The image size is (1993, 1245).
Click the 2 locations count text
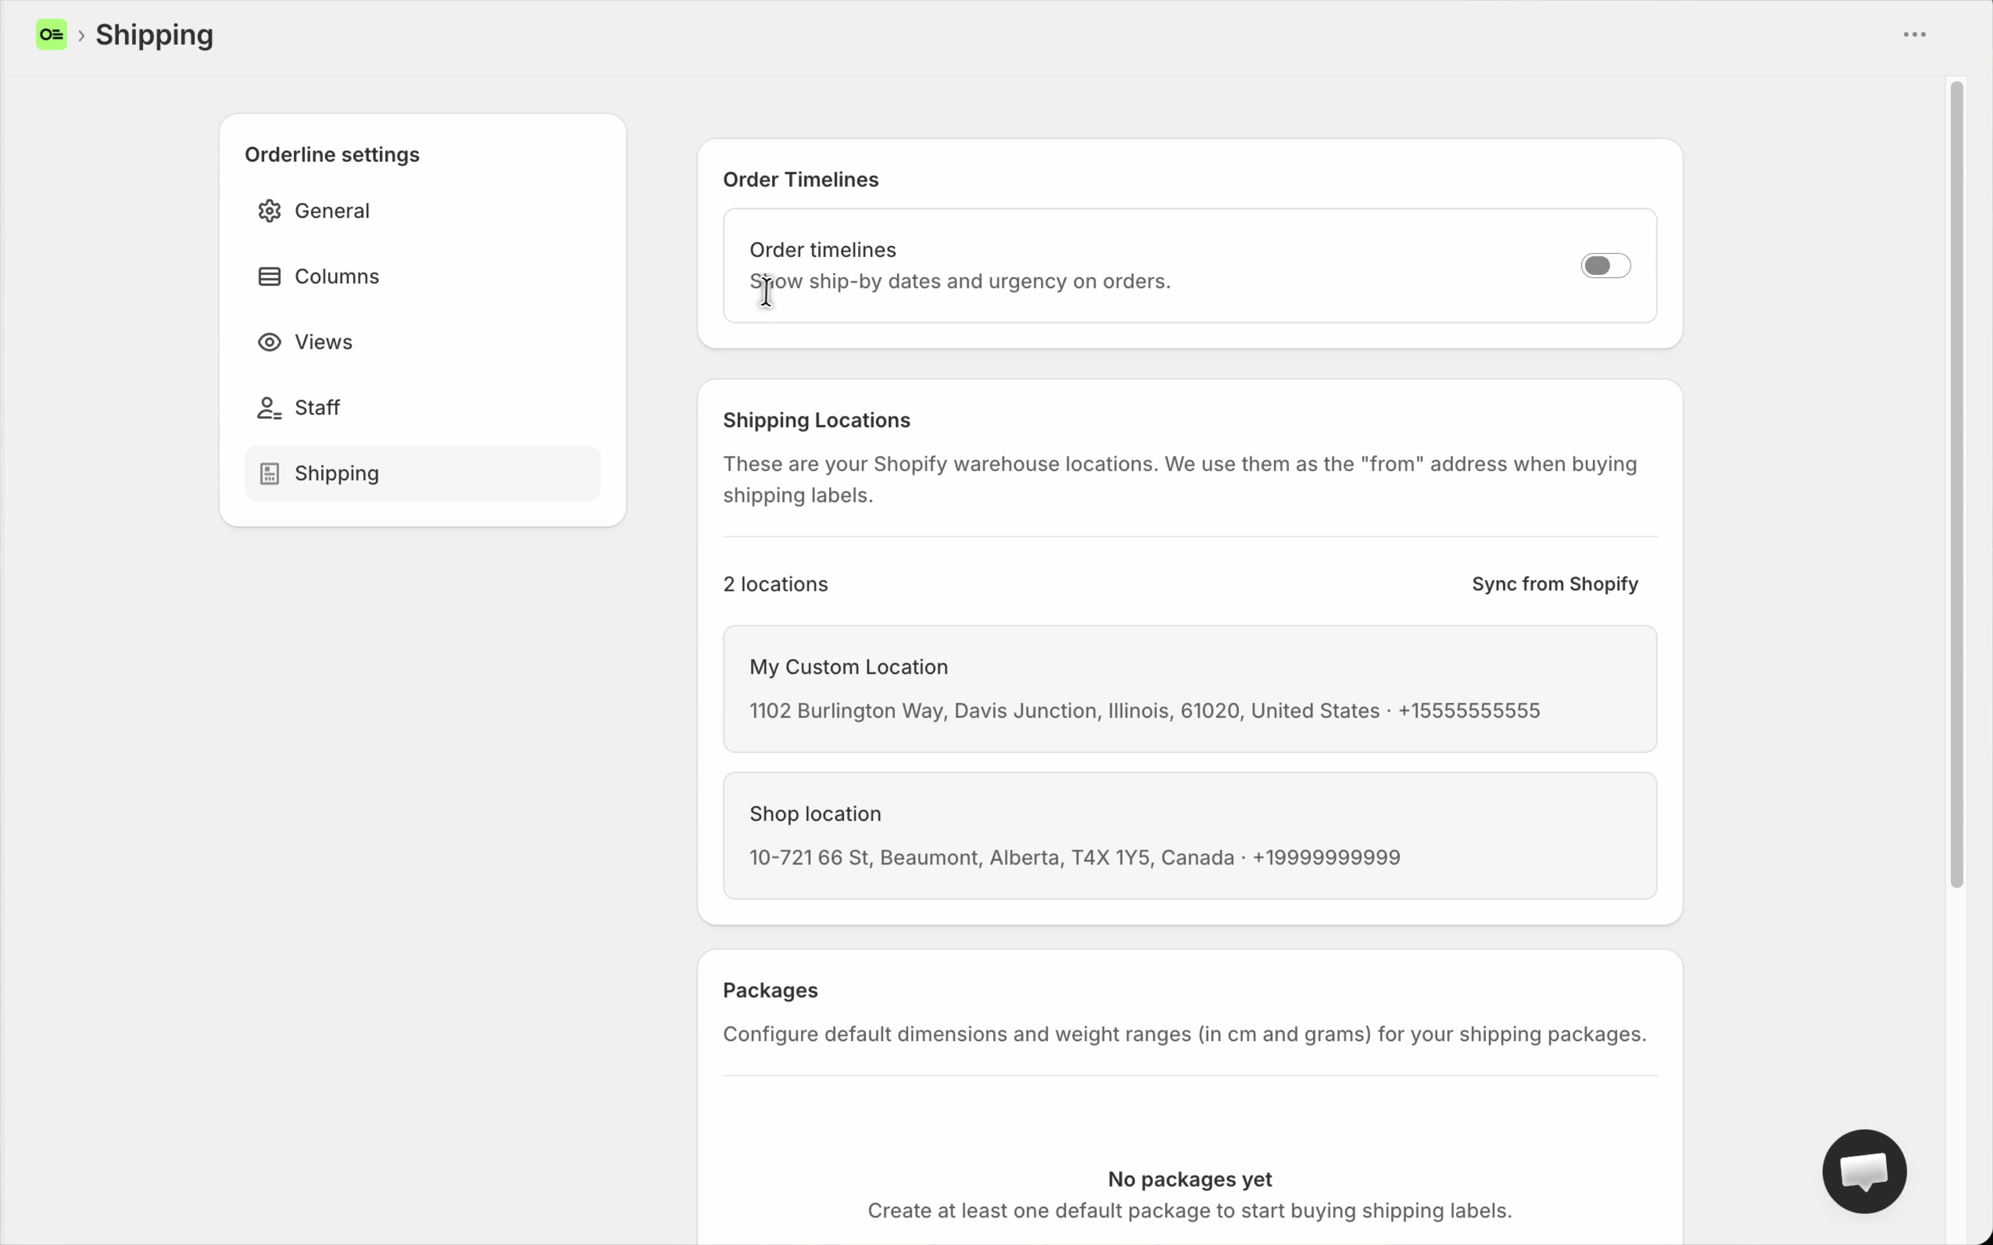tap(775, 584)
